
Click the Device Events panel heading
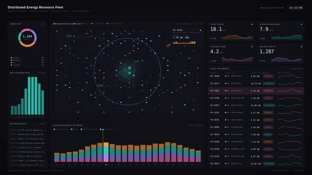tap(18, 124)
